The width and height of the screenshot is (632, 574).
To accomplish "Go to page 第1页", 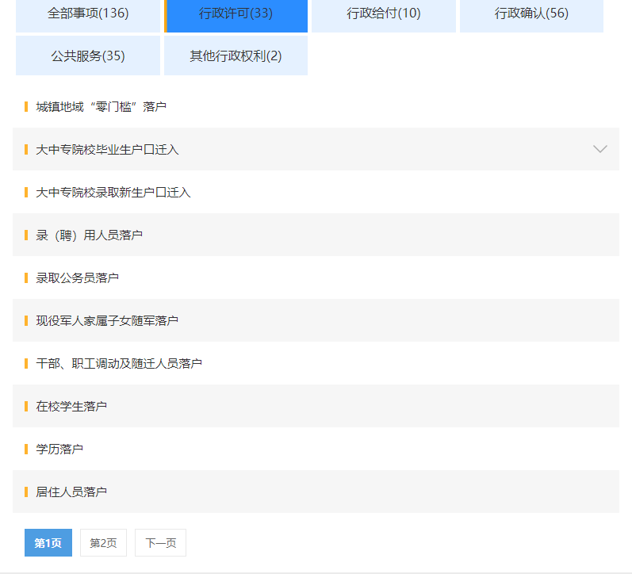I will (x=48, y=542).
